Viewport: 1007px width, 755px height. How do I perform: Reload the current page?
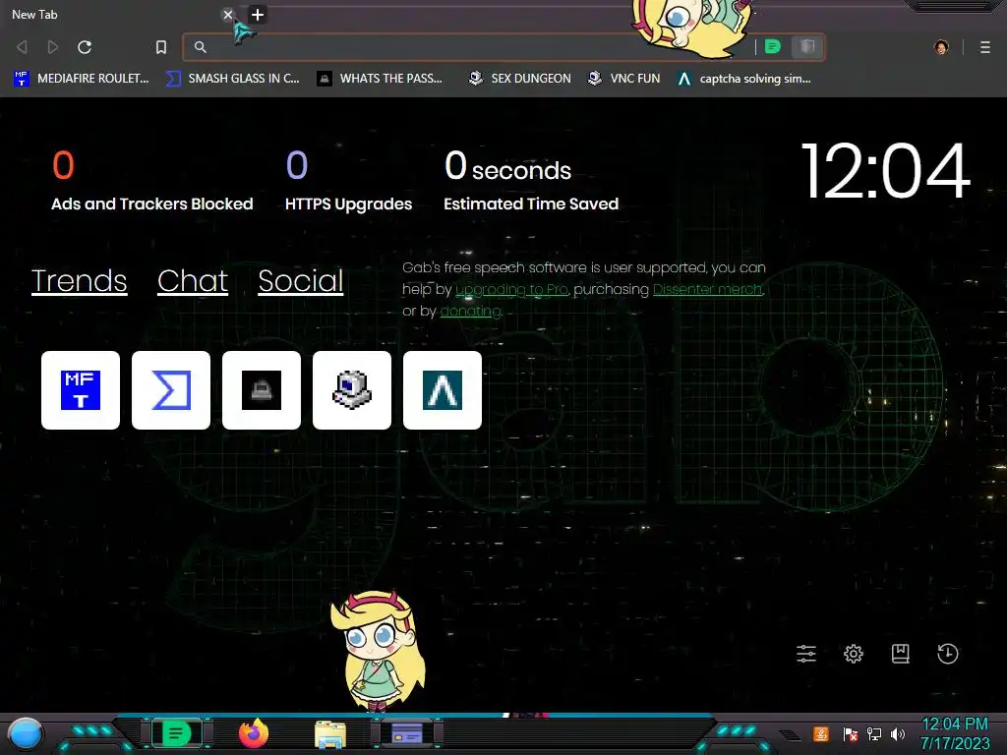point(85,47)
